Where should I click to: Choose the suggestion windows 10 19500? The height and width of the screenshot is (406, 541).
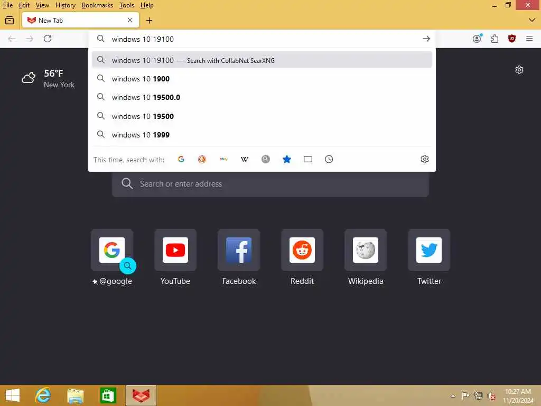[262, 116]
